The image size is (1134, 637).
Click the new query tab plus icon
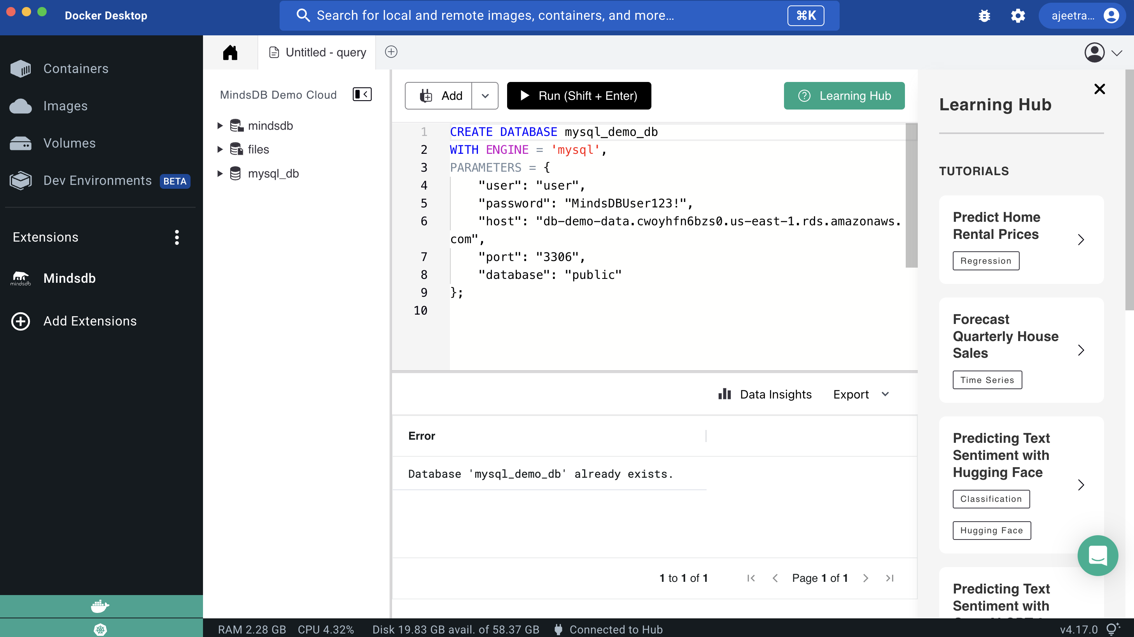coord(391,52)
